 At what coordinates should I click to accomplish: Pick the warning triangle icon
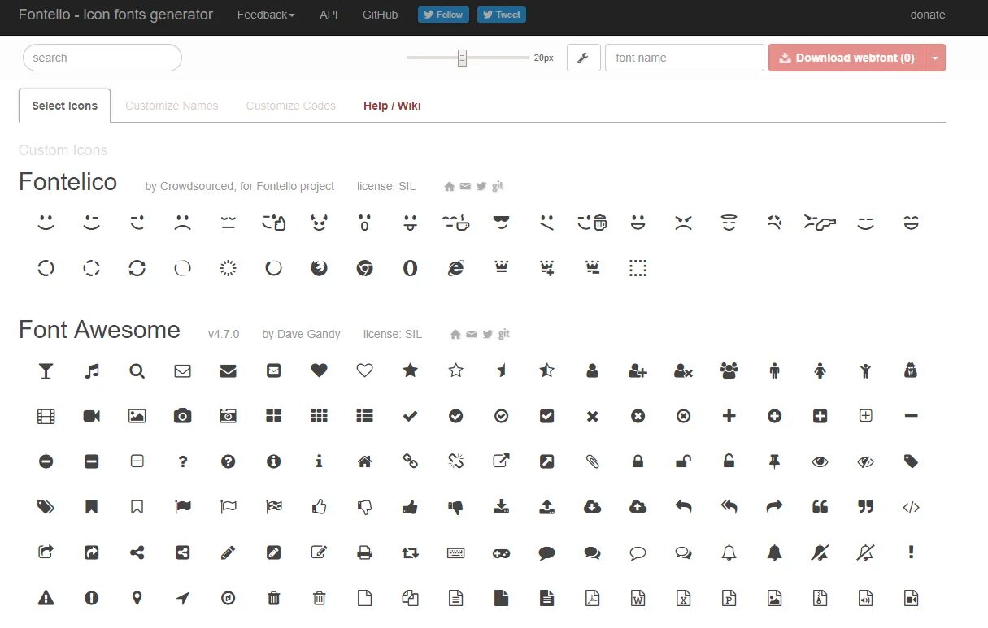pos(46,598)
